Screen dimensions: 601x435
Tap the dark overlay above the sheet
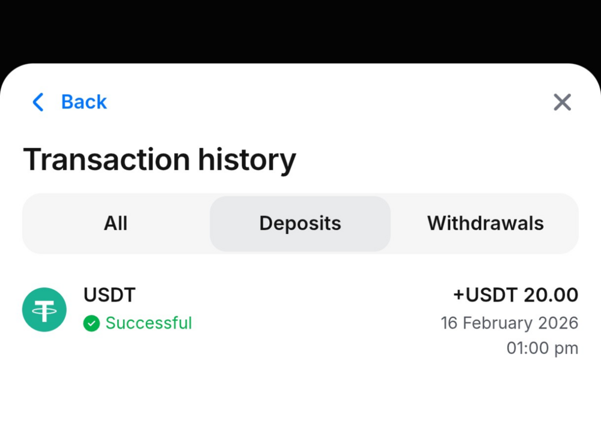coord(300,30)
